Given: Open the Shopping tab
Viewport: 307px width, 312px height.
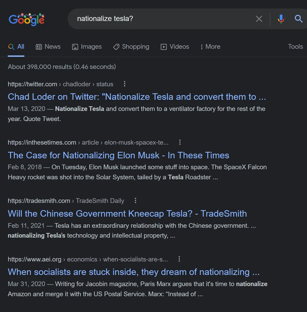Looking at the screenshot, I should [131, 47].
